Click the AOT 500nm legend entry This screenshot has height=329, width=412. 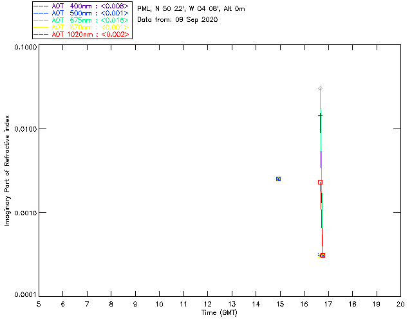81,13
